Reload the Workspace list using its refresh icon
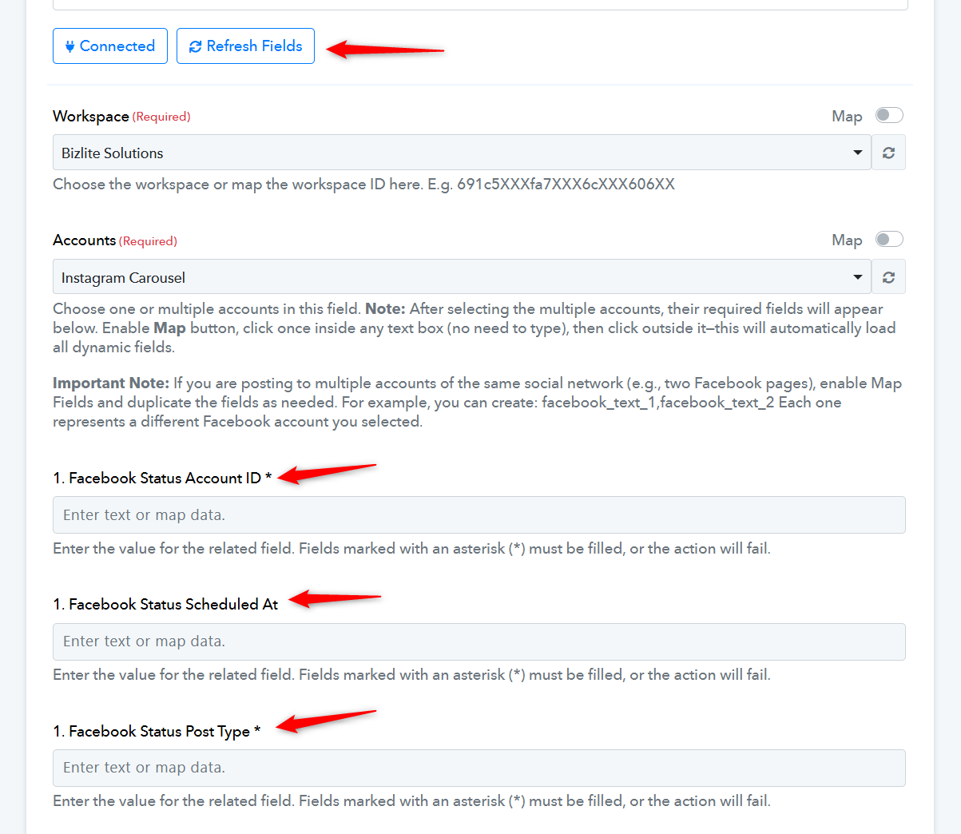Viewport: 961px width, 834px height. click(x=888, y=153)
